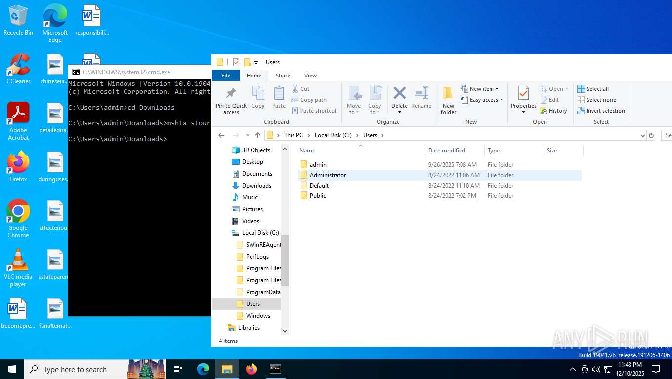Click the navigation pane scrollbar

[x=285, y=260]
